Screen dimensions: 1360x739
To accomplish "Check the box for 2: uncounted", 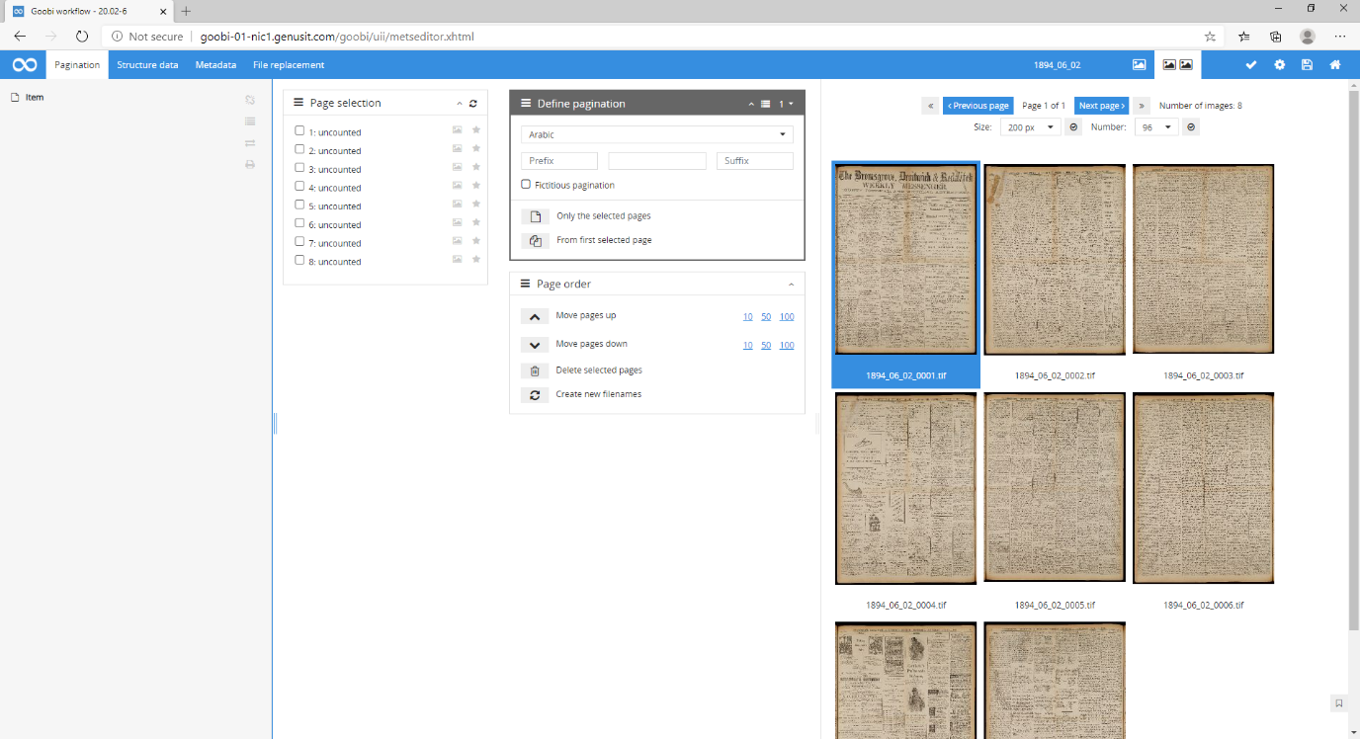I will click(299, 149).
